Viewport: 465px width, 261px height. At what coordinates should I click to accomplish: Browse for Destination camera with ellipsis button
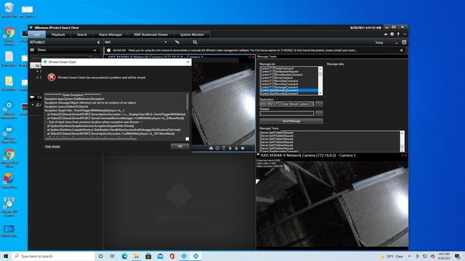tap(320, 103)
